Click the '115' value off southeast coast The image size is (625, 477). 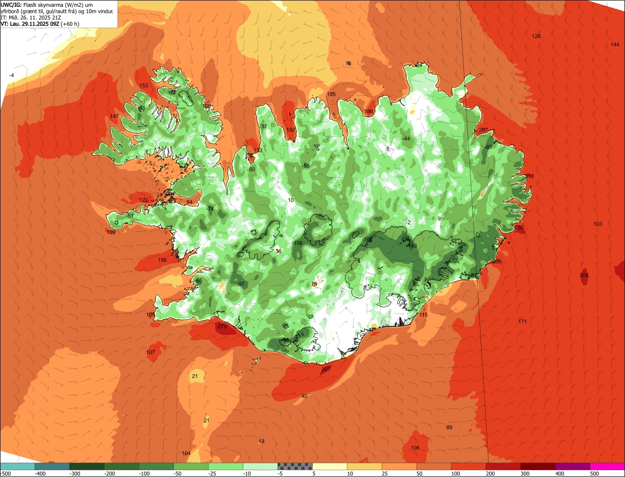[423, 315]
